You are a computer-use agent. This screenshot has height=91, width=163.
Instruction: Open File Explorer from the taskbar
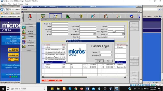click(x=58, y=89)
